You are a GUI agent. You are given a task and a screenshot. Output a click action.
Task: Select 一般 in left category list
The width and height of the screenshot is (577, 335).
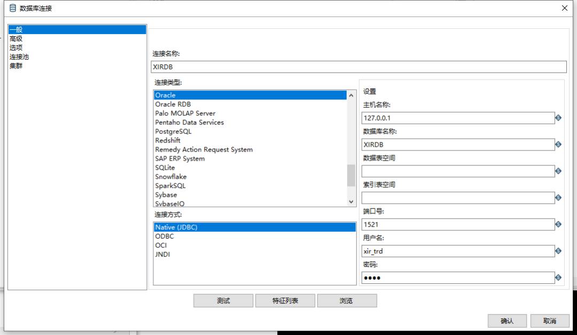click(77, 30)
